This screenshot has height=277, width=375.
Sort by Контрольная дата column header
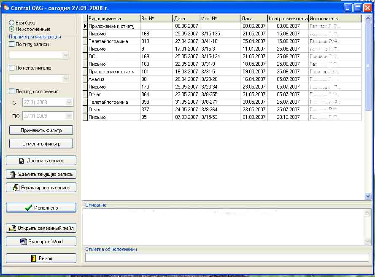pyautogui.click(x=288, y=19)
